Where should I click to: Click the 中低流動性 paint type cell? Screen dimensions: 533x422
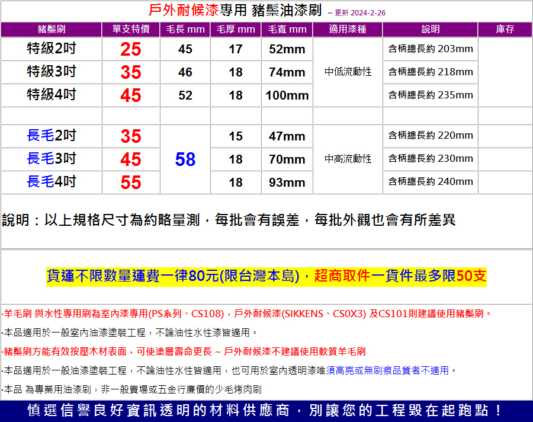348,72
